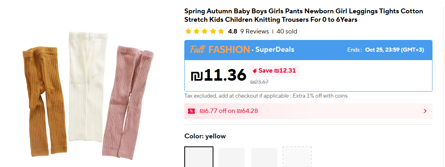The image size is (445, 167).
Task: Select the second color option
Action: coord(232,157)
